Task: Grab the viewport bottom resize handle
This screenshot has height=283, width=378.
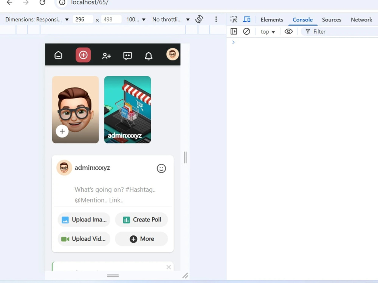Action: 113,276
